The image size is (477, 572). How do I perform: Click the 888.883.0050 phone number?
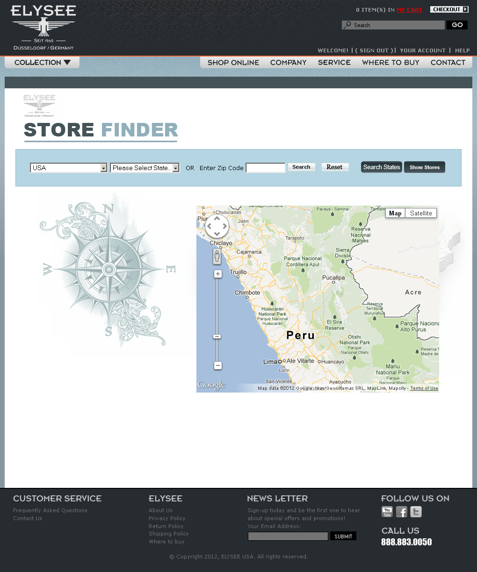coord(406,542)
